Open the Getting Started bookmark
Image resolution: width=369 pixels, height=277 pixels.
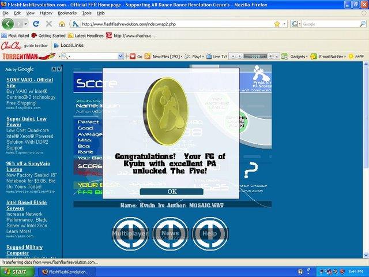point(48,36)
